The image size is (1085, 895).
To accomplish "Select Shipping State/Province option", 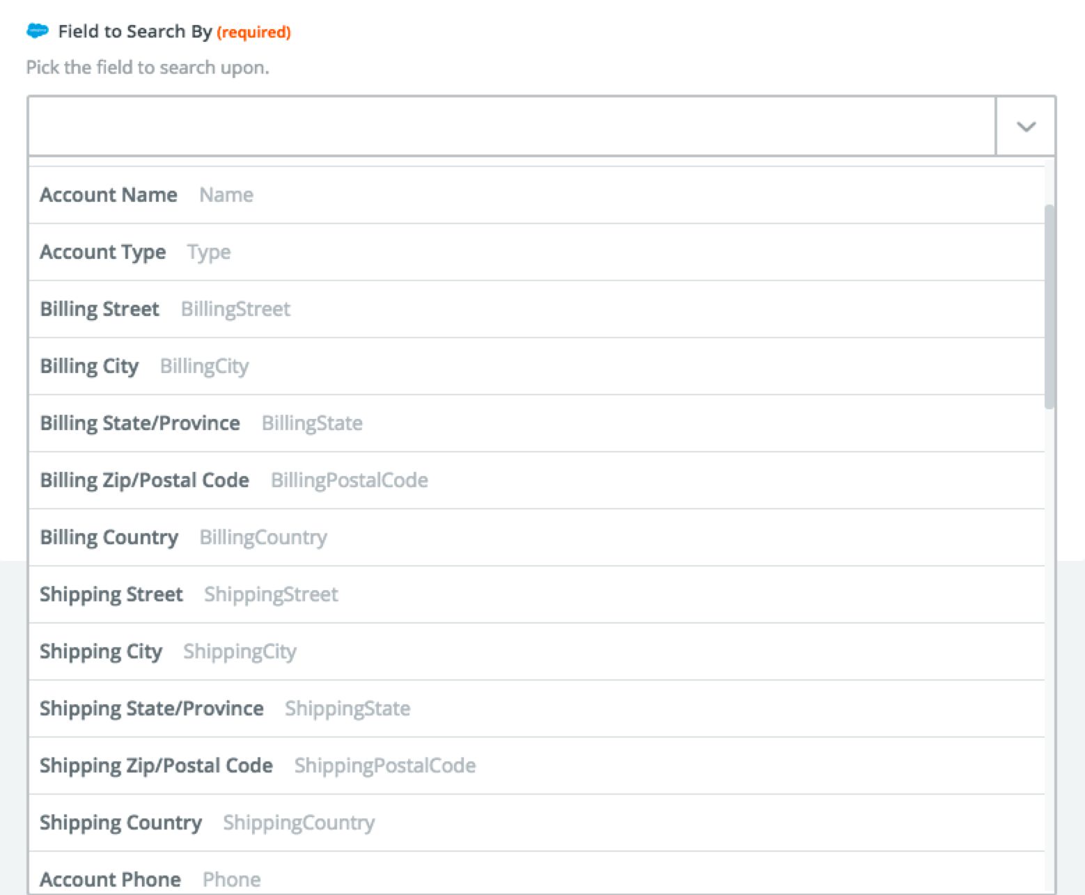I will tap(152, 708).
